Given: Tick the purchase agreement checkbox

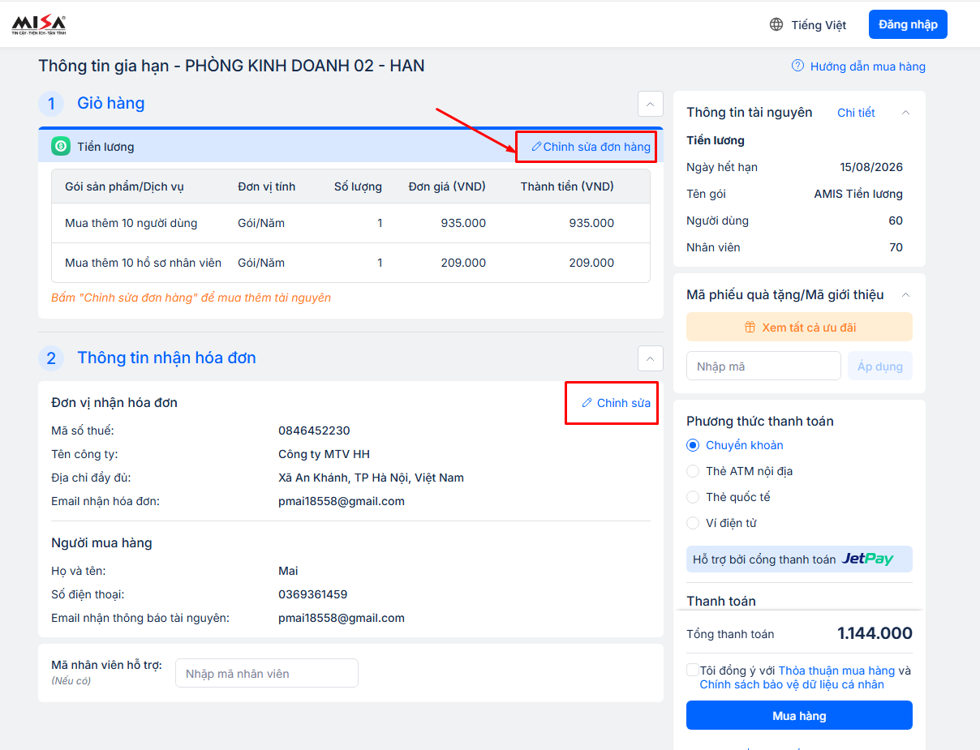Looking at the screenshot, I should click(x=693, y=671).
